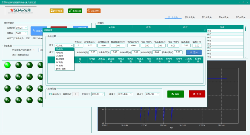Viewport: 250px width, 135px height.
Task: Click the 电流上限(A) input field
Action: [x=133, y=46]
